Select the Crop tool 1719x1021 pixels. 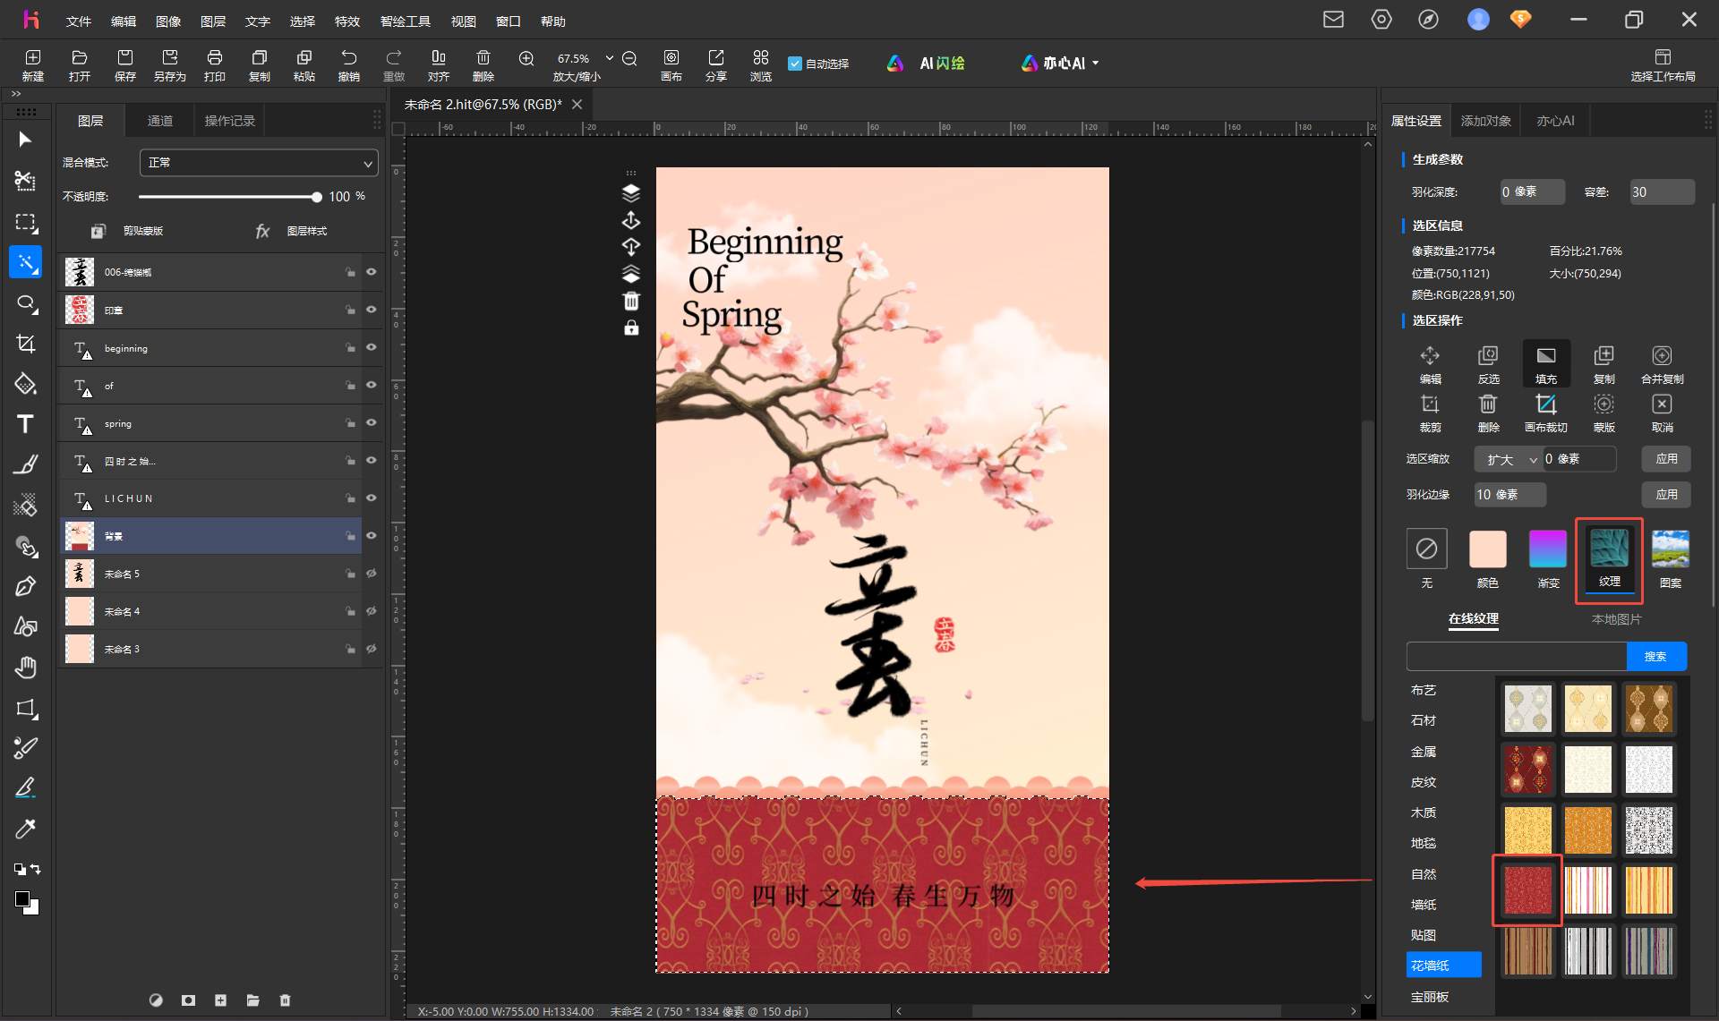[x=25, y=344]
